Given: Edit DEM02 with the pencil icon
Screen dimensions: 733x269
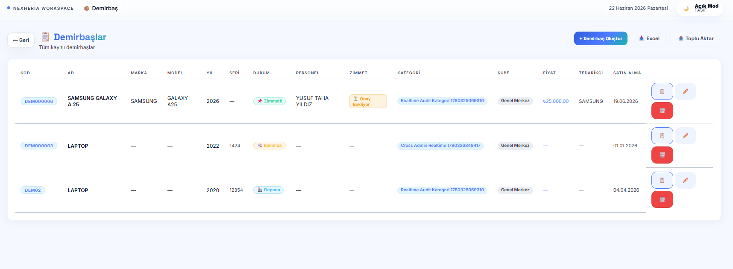Looking at the screenshot, I should point(685,180).
